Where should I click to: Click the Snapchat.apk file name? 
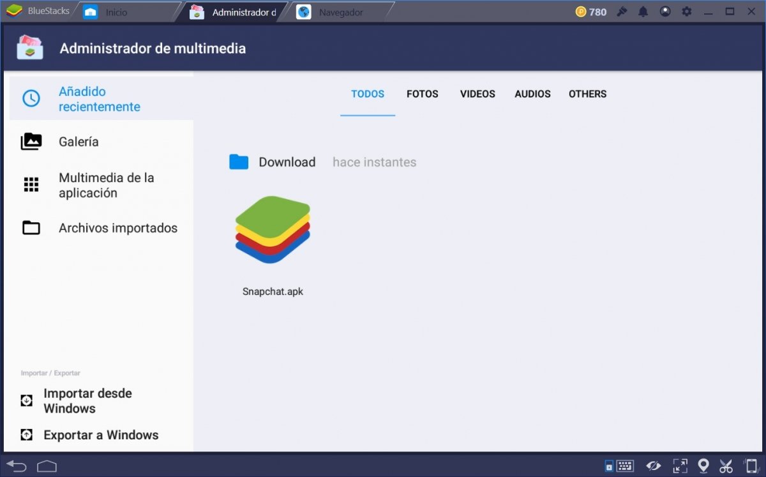pos(273,292)
